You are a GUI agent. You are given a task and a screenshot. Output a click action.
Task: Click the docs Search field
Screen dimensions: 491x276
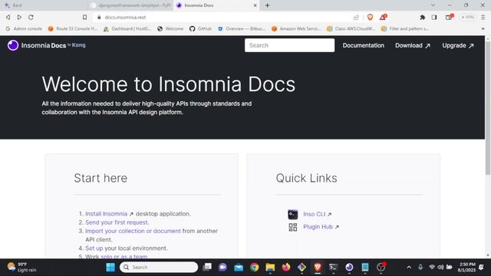pos(289,45)
